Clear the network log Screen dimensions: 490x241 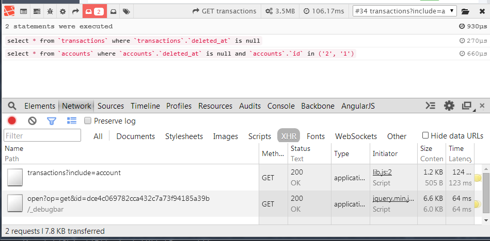pyautogui.click(x=32, y=120)
